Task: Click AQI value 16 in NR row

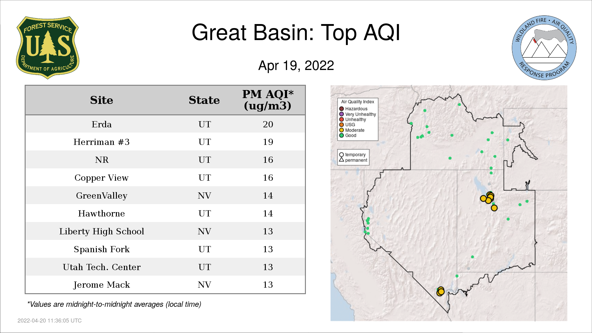Action: [x=268, y=160]
